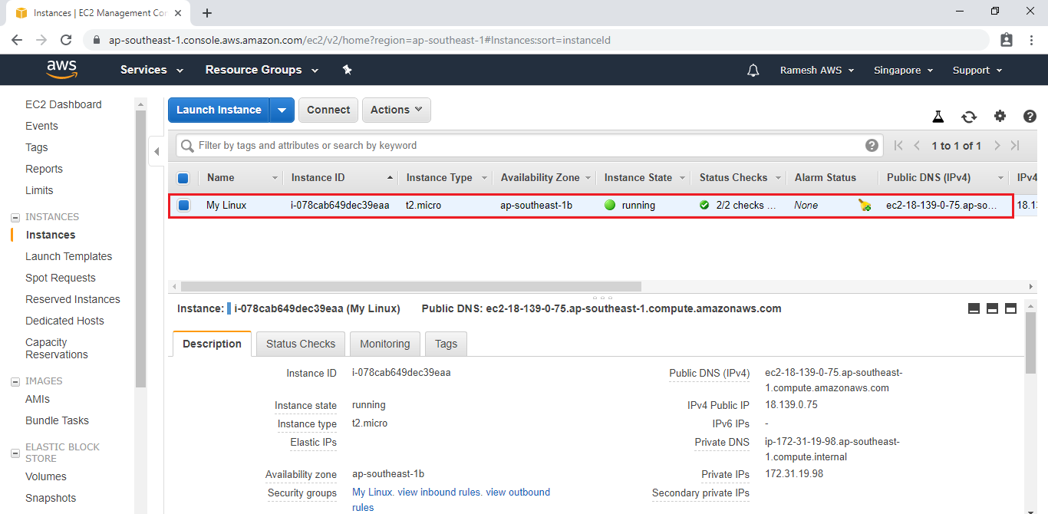Switch to the Description tab
The height and width of the screenshot is (514, 1048).
(212, 344)
